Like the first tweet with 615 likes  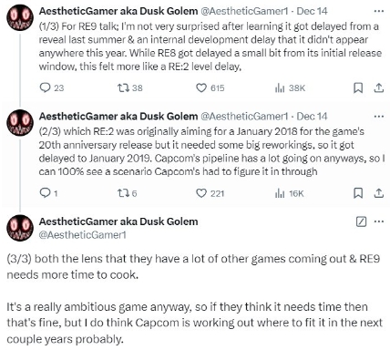[210, 88]
